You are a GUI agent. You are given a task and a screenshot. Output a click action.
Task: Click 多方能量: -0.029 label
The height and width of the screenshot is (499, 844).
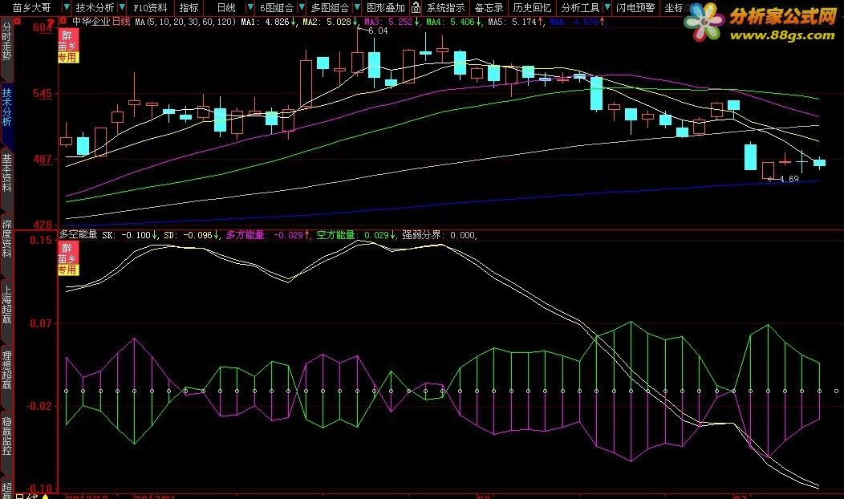[268, 235]
